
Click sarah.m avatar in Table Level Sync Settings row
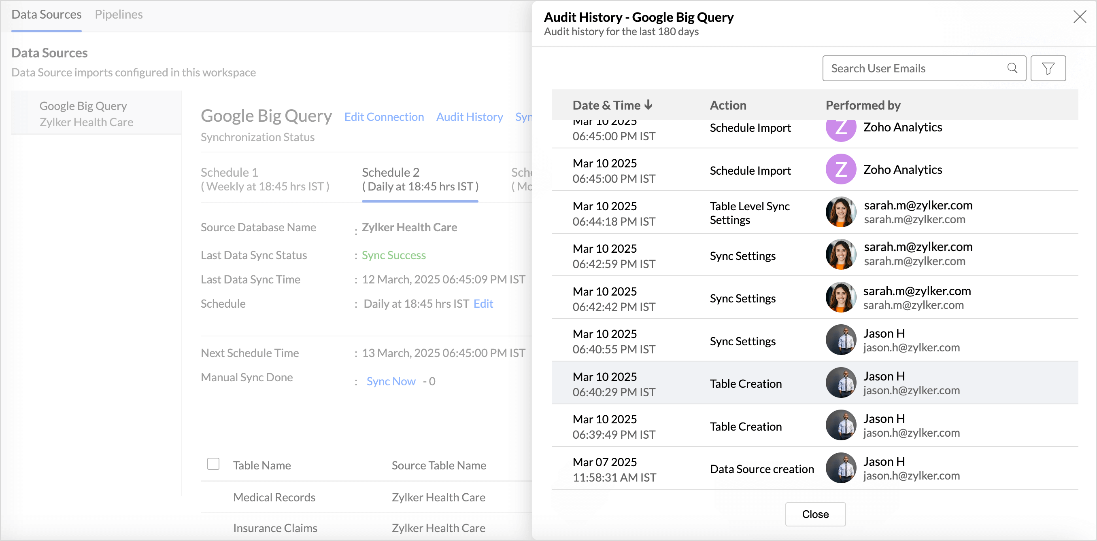click(841, 212)
